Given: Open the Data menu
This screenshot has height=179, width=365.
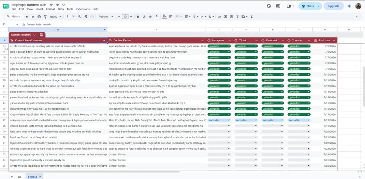Looking at the screenshot, I should (x=61, y=9).
